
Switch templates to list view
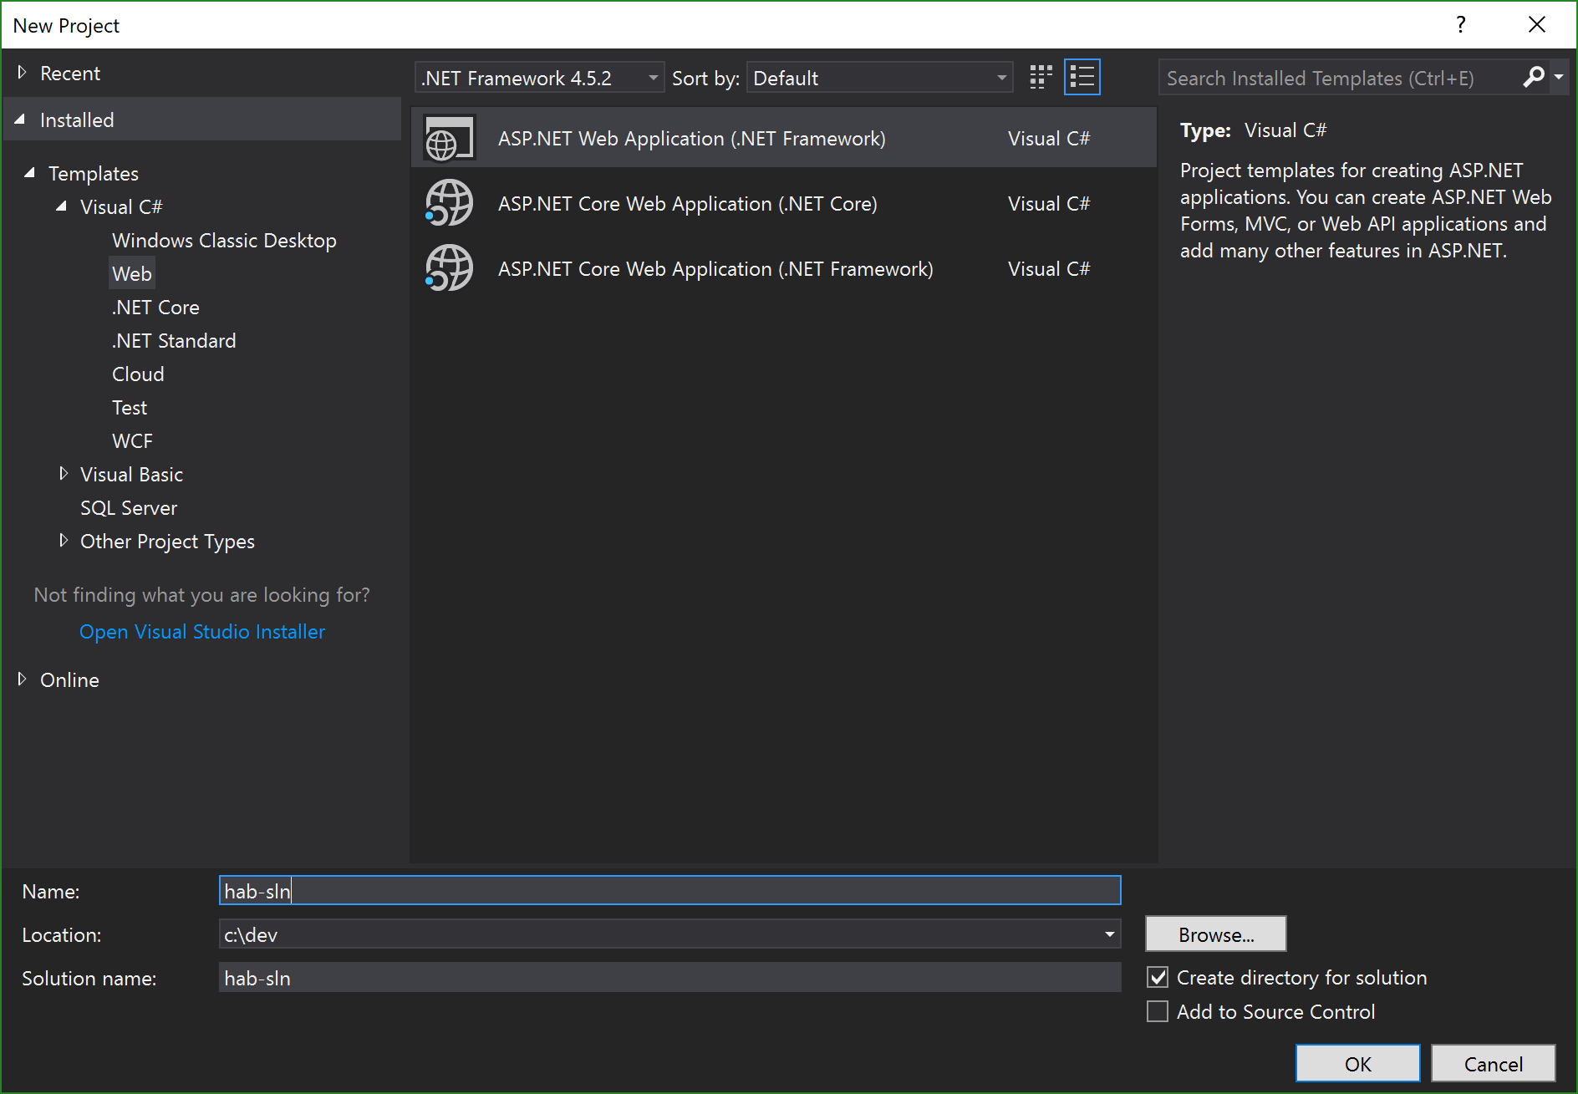coord(1082,77)
